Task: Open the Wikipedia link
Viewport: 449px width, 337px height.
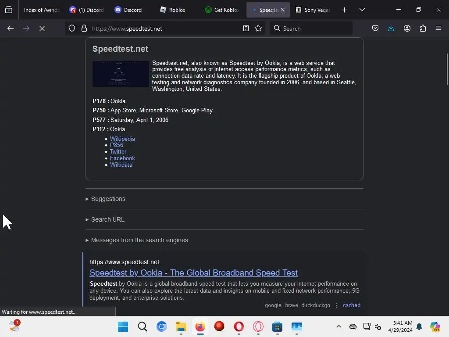Action: [x=122, y=139]
